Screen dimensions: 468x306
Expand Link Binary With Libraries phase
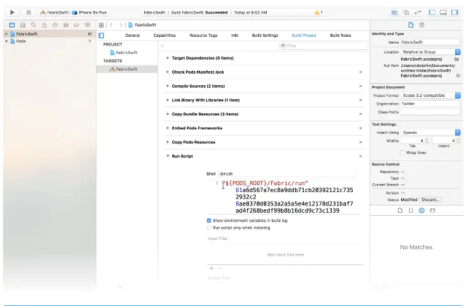(x=167, y=100)
